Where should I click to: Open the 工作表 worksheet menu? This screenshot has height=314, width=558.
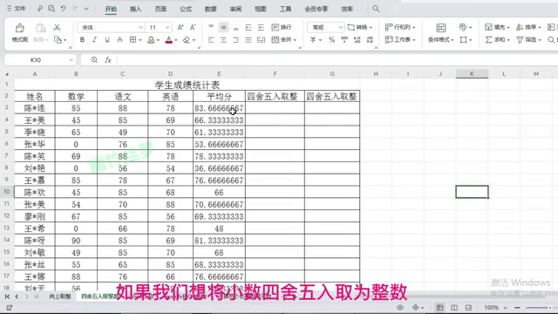tap(400, 39)
